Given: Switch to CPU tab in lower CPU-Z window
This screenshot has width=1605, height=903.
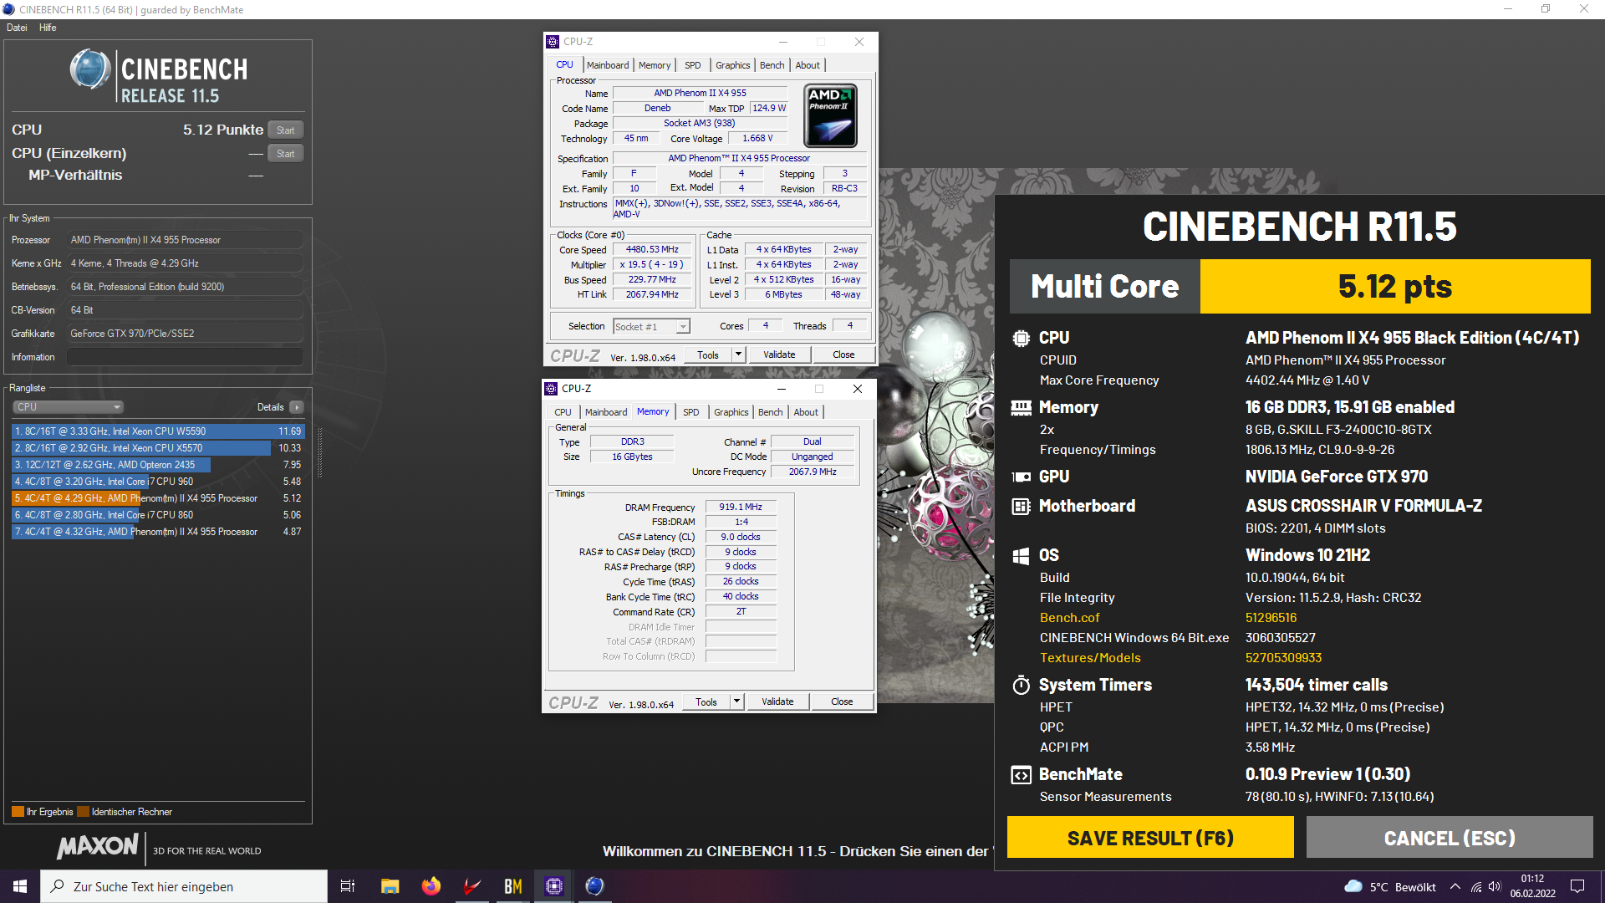Looking at the screenshot, I should click(x=563, y=412).
